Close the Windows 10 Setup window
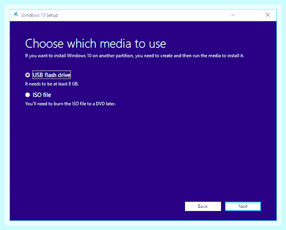Screen dimensions: 286x230 point(268,15)
